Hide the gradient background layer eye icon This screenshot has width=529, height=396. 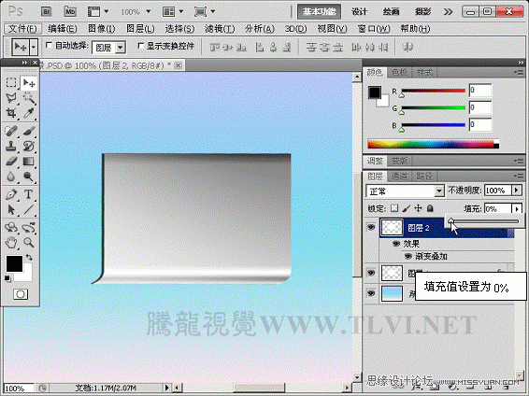371,293
